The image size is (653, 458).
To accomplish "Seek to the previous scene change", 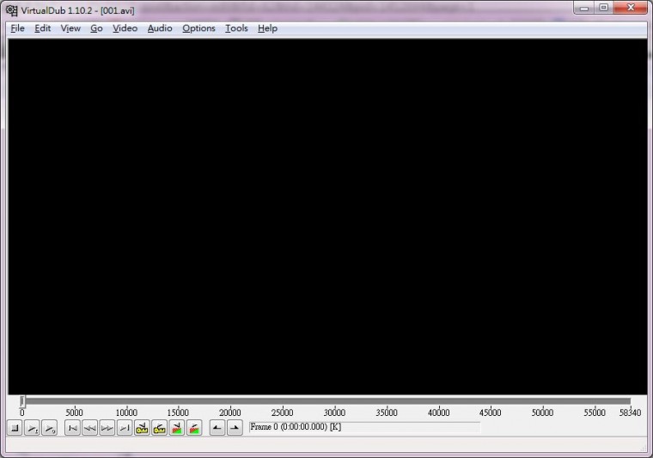I will [x=177, y=428].
